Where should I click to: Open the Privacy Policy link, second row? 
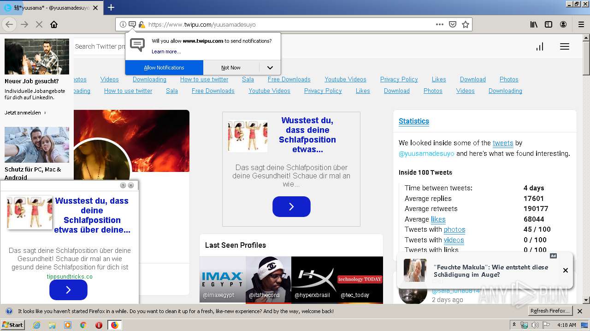[323, 91]
